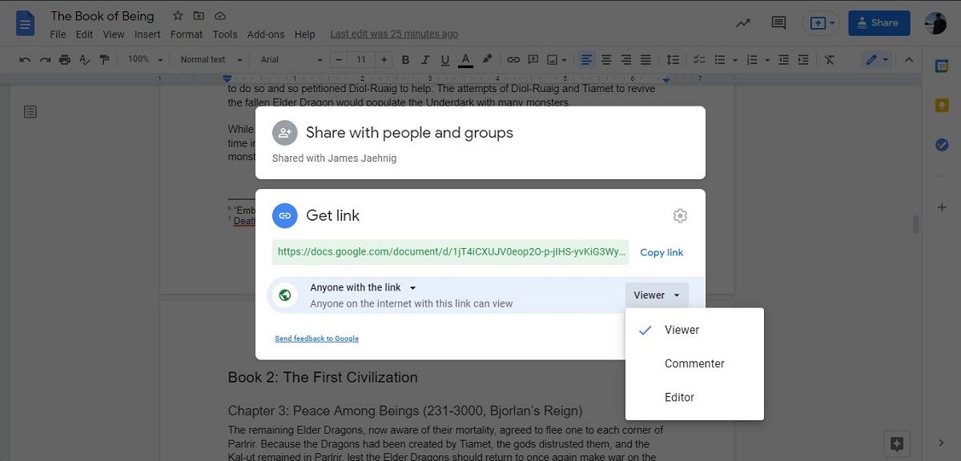This screenshot has width=961, height=461.
Task: Clear formatting with the toolbar icon
Action: click(x=830, y=59)
